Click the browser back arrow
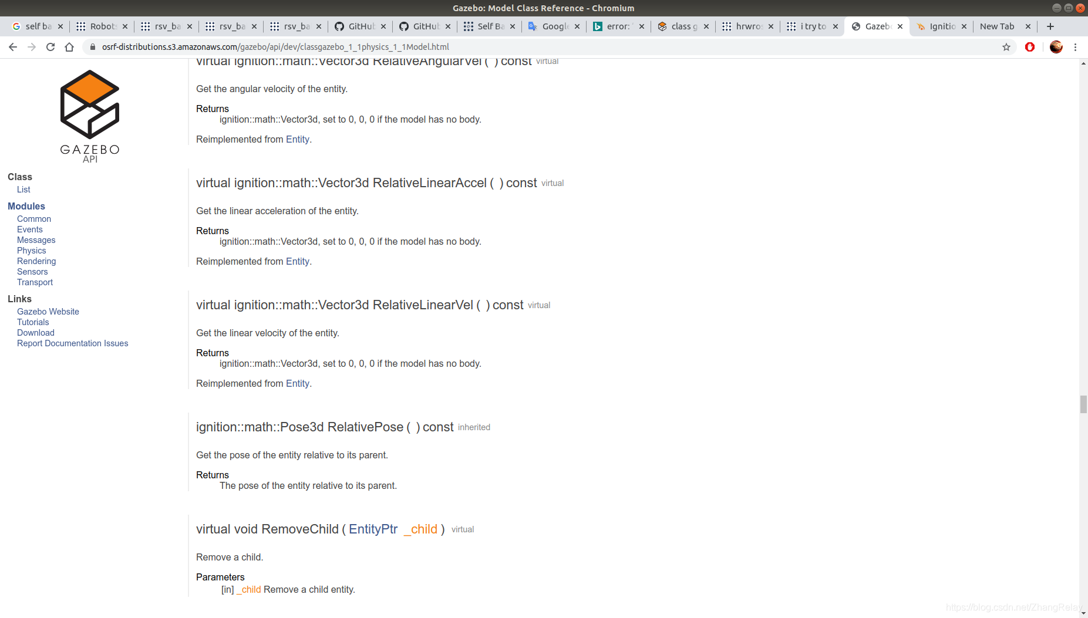The width and height of the screenshot is (1088, 618). click(13, 47)
